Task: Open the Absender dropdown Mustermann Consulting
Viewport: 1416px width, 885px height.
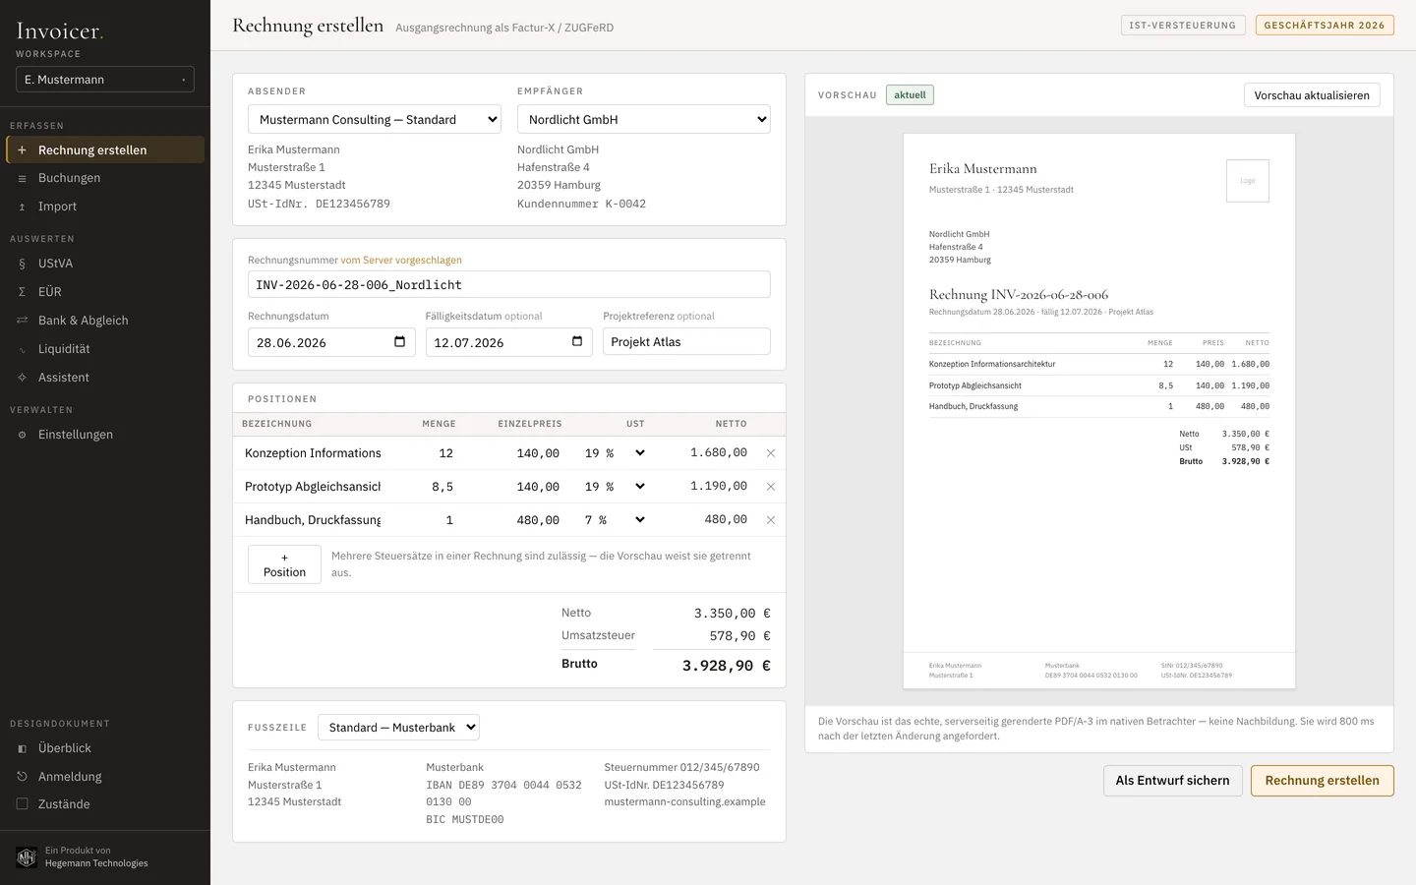Action: tap(375, 119)
